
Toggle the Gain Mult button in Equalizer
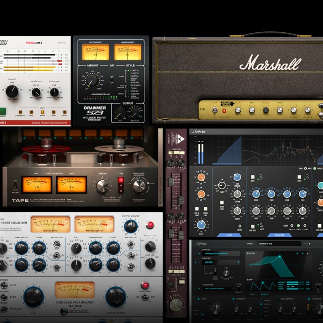(252, 227)
